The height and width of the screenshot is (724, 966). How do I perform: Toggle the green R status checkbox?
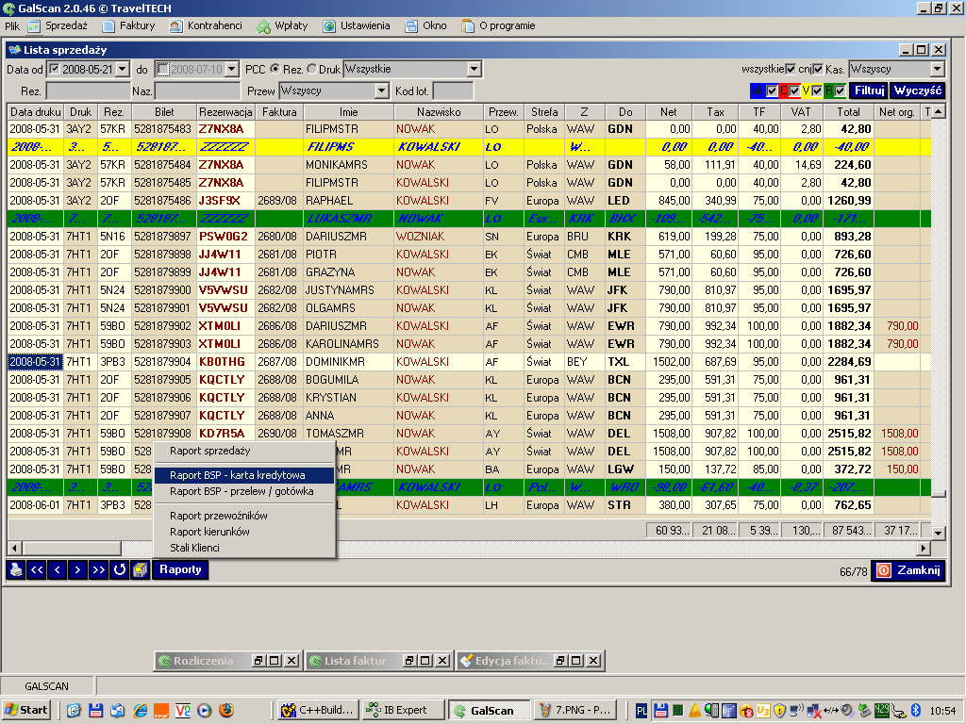[x=840, y=91]
